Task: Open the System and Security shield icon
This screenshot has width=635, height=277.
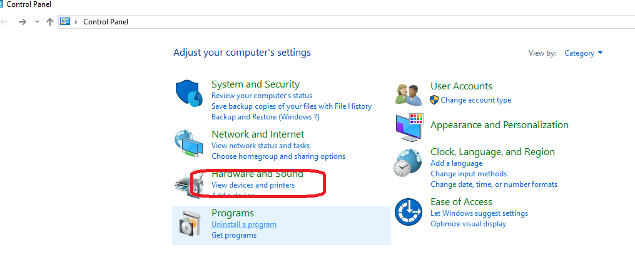Action: pyautogui.click(x=189, y=94)
